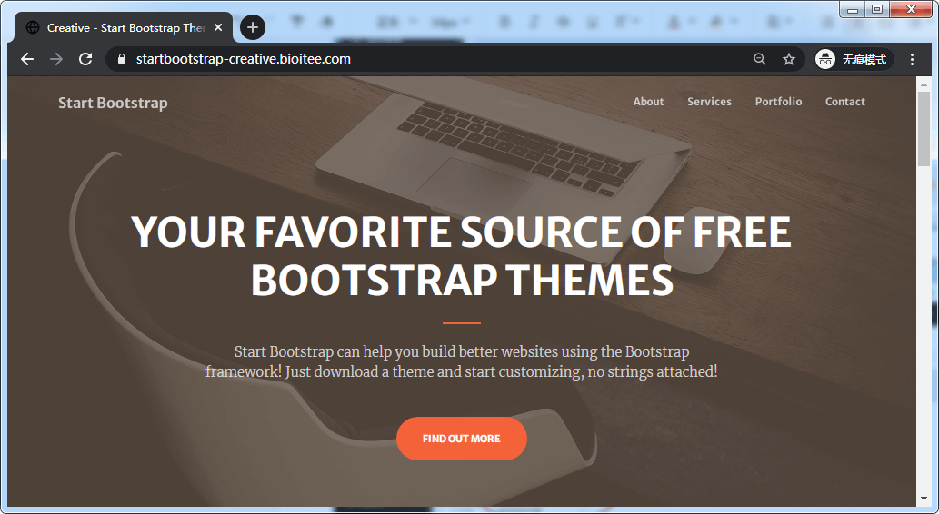Open the Services nav link
The image size is (939, 514).
[x=709, y=102]
